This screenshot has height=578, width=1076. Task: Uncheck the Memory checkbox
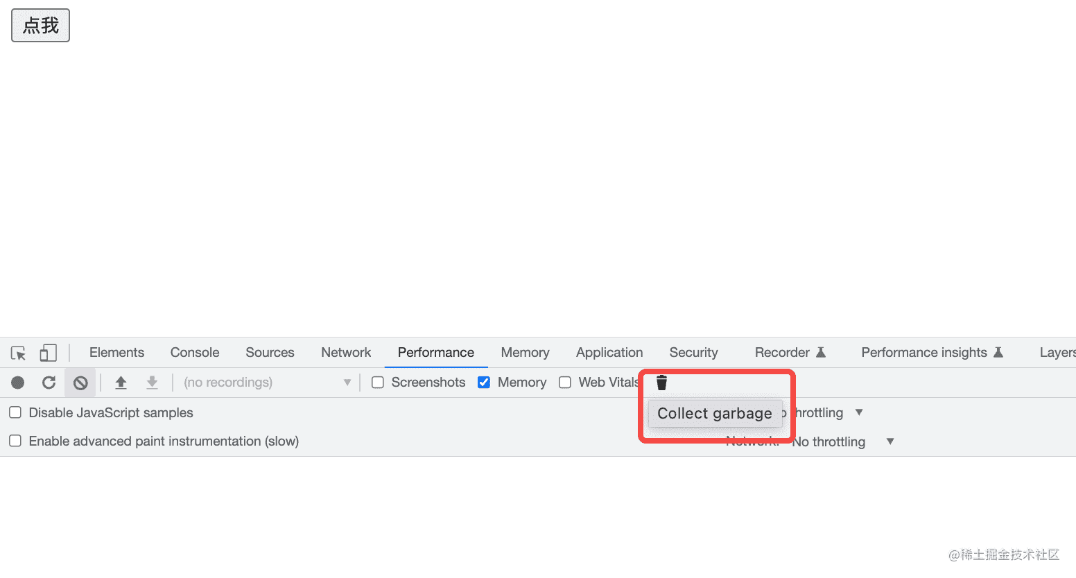(484, 383)
